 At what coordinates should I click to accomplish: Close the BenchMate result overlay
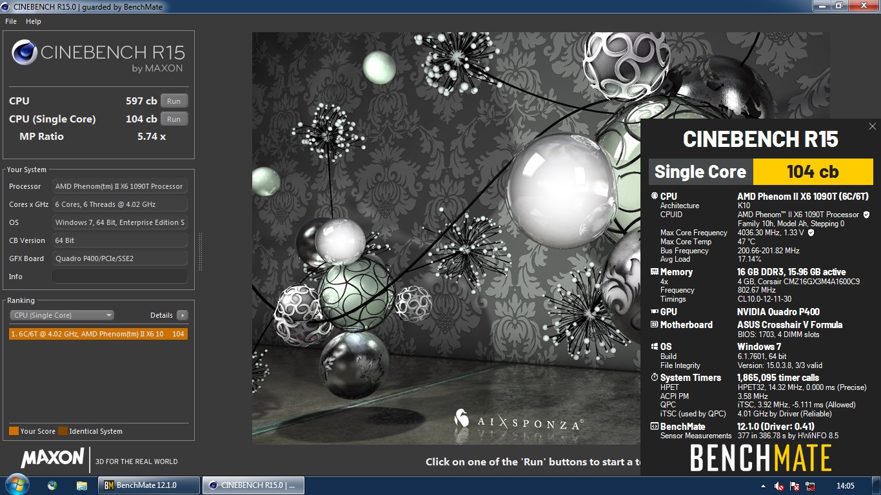point(872,127)
